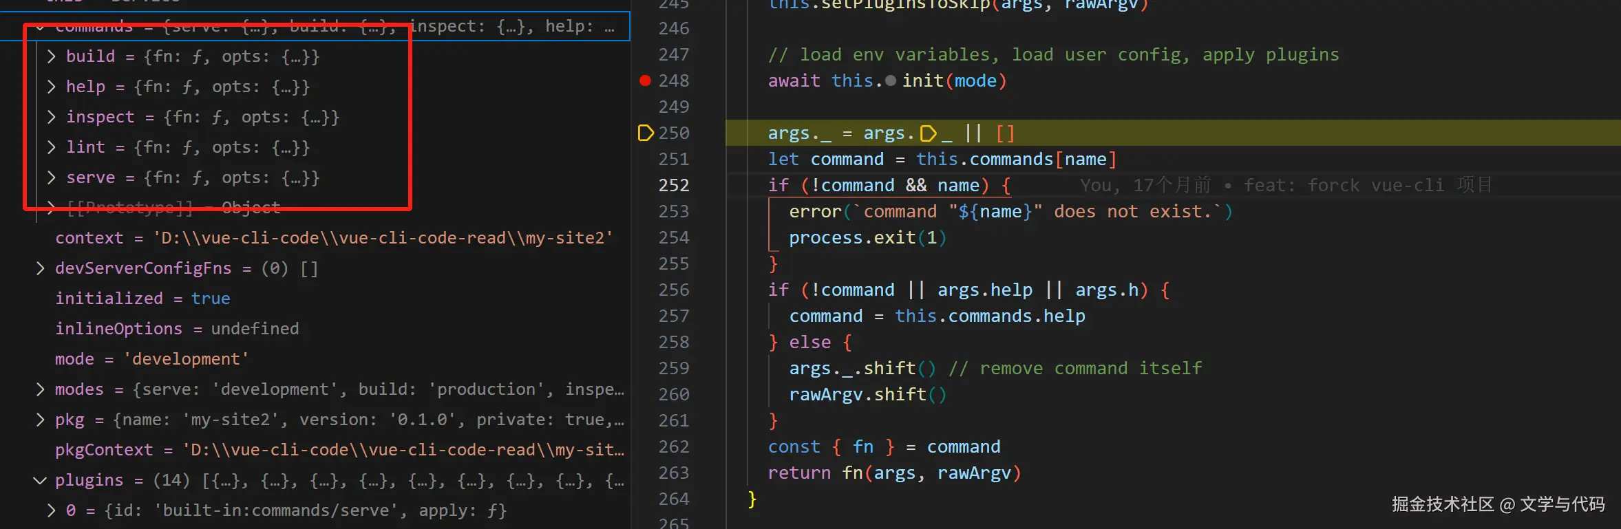Expand the inspect variable

coord(51,117)
